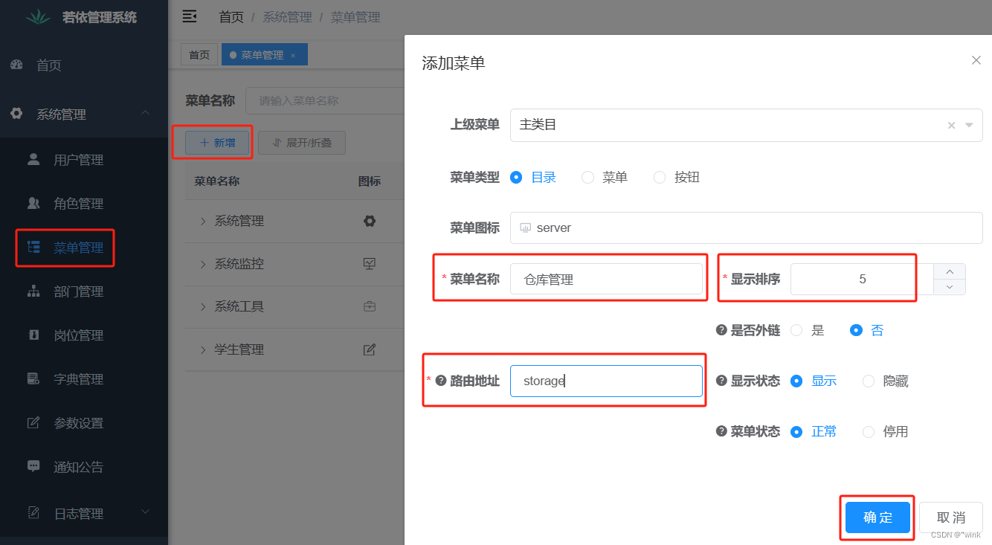Click help icon beside 菜单状态
This screenshot has width=992, height=545.
pyautogui.click(x=721, y=431)
